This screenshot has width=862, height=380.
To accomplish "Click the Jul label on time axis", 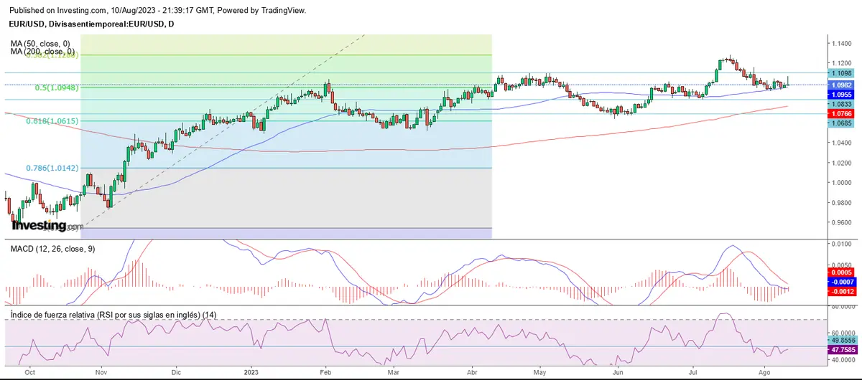I will pyautogui.click(x=693, y=373).
